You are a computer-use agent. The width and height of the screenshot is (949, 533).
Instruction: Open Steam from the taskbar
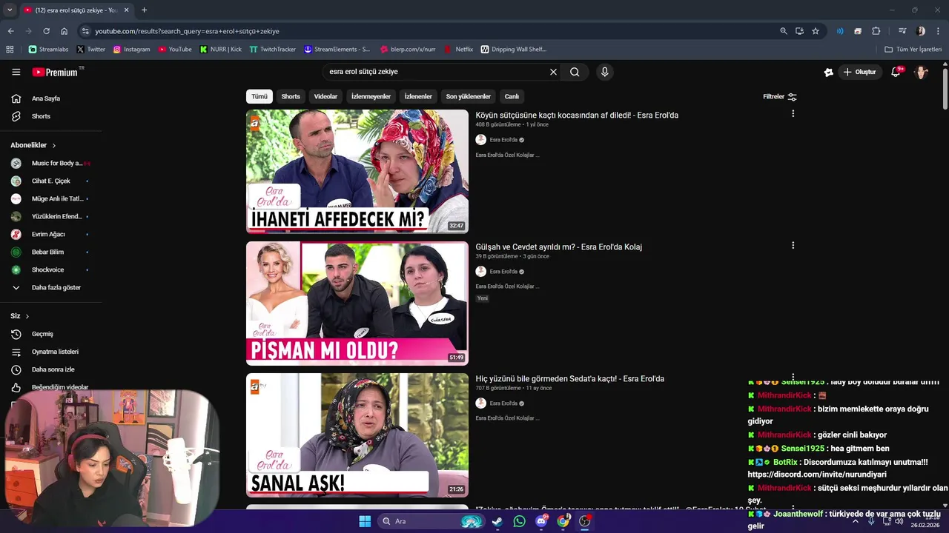click(x=497, y=521)
